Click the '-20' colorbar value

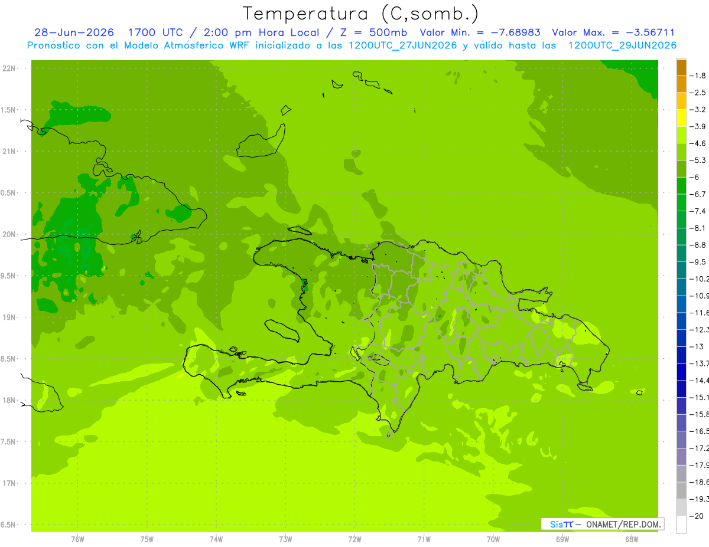[697, 516]
